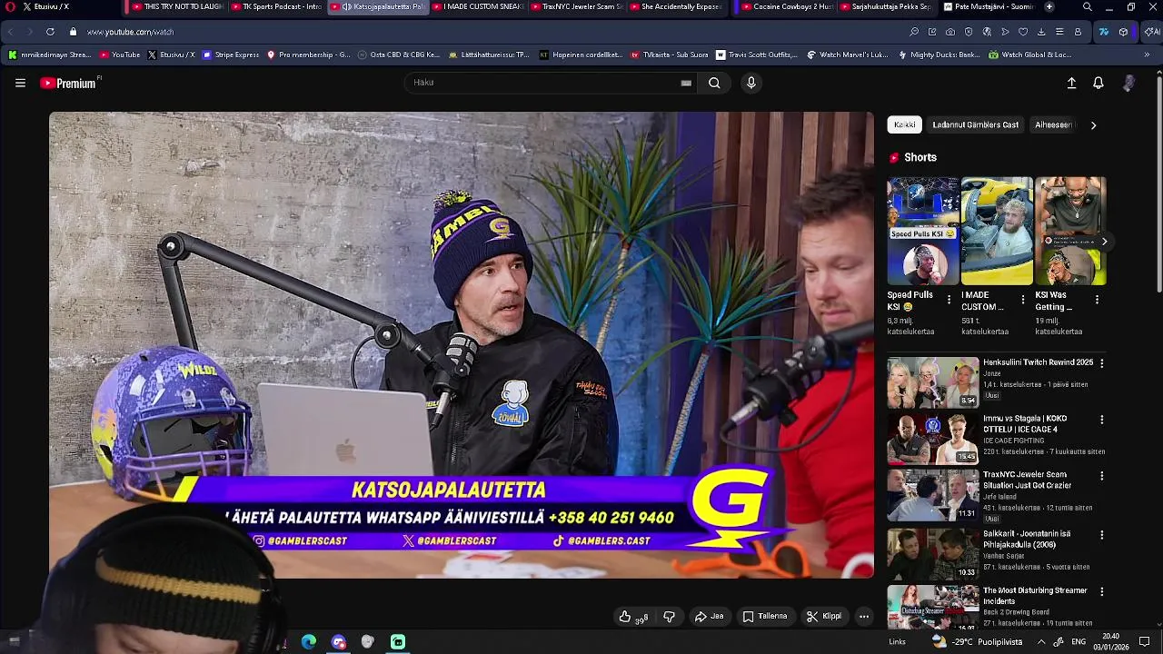Take a snapshot with camera icon
1163x654 pixels.
coord(950,32)
